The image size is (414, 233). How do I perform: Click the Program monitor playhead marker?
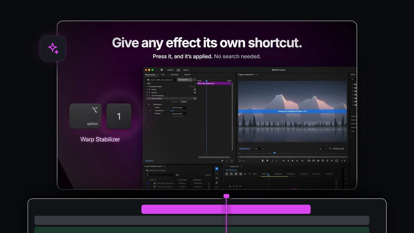(x=275, y=153)
